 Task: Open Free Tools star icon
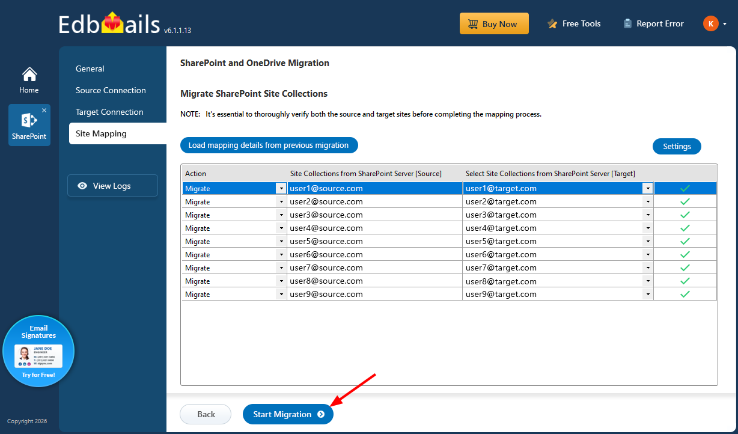[552, 24]
